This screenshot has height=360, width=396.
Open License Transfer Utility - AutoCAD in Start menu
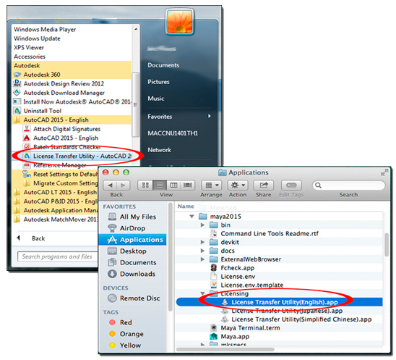pyautogui.click(x=78, y=156)
